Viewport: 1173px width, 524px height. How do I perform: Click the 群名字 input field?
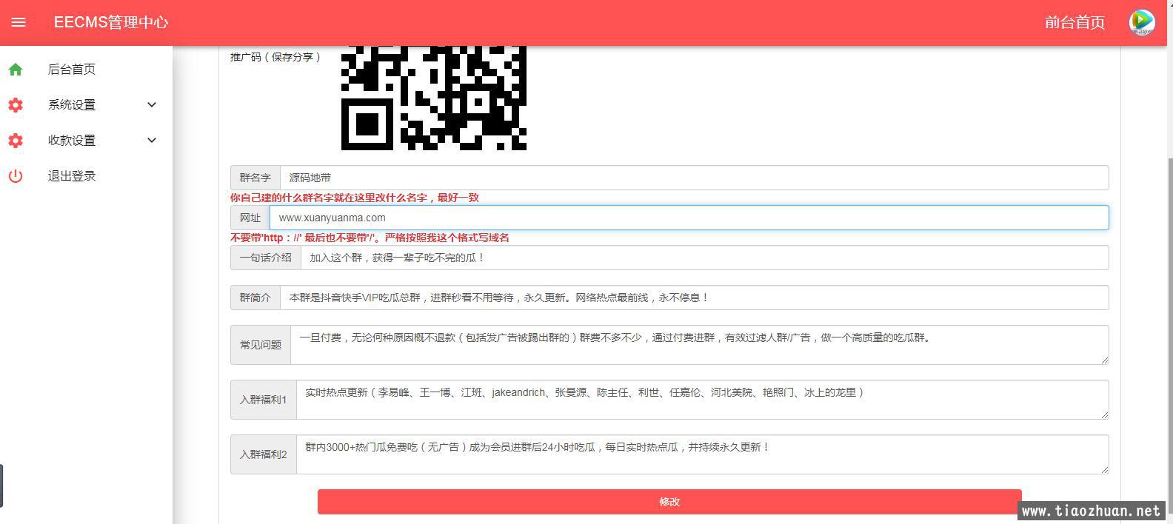coord(694,178)
